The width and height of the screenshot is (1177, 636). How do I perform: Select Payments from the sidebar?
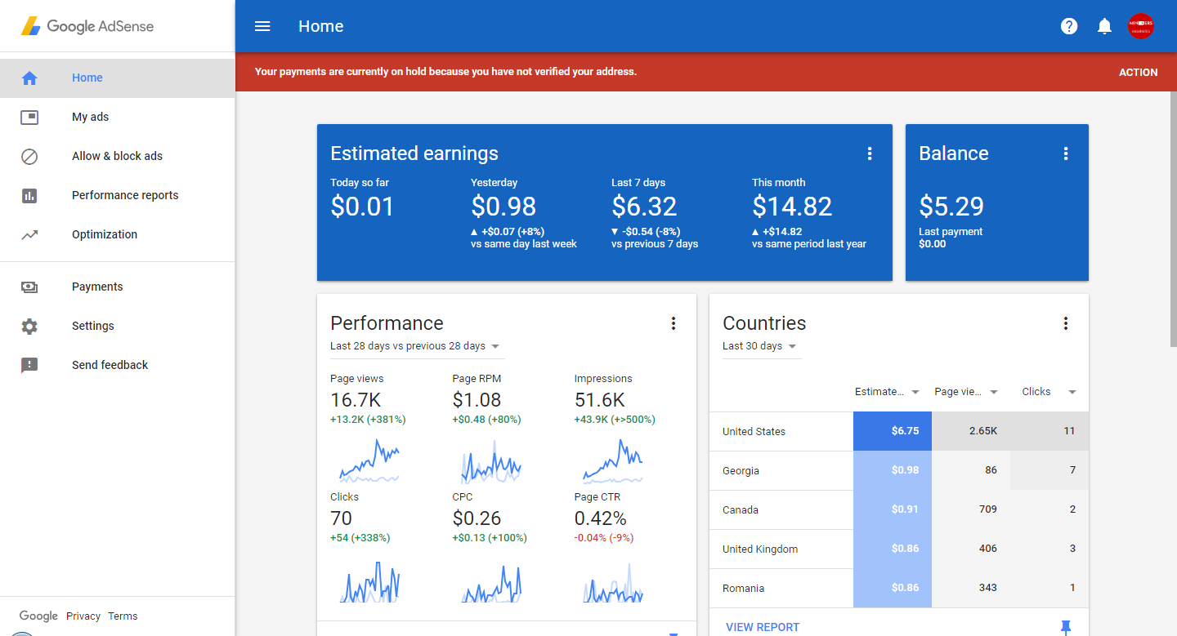(97, 287)
